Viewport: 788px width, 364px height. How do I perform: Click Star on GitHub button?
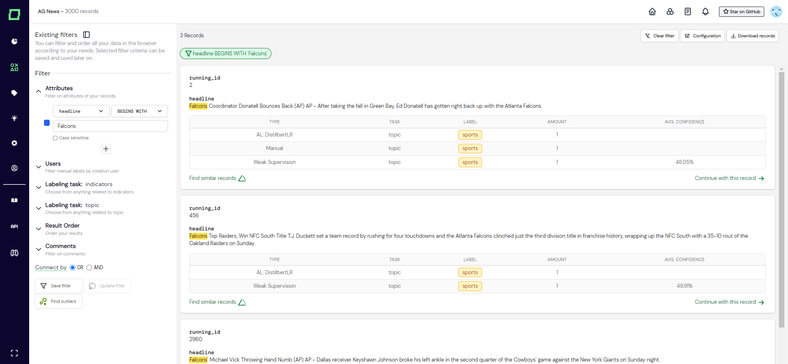point(742,11)
